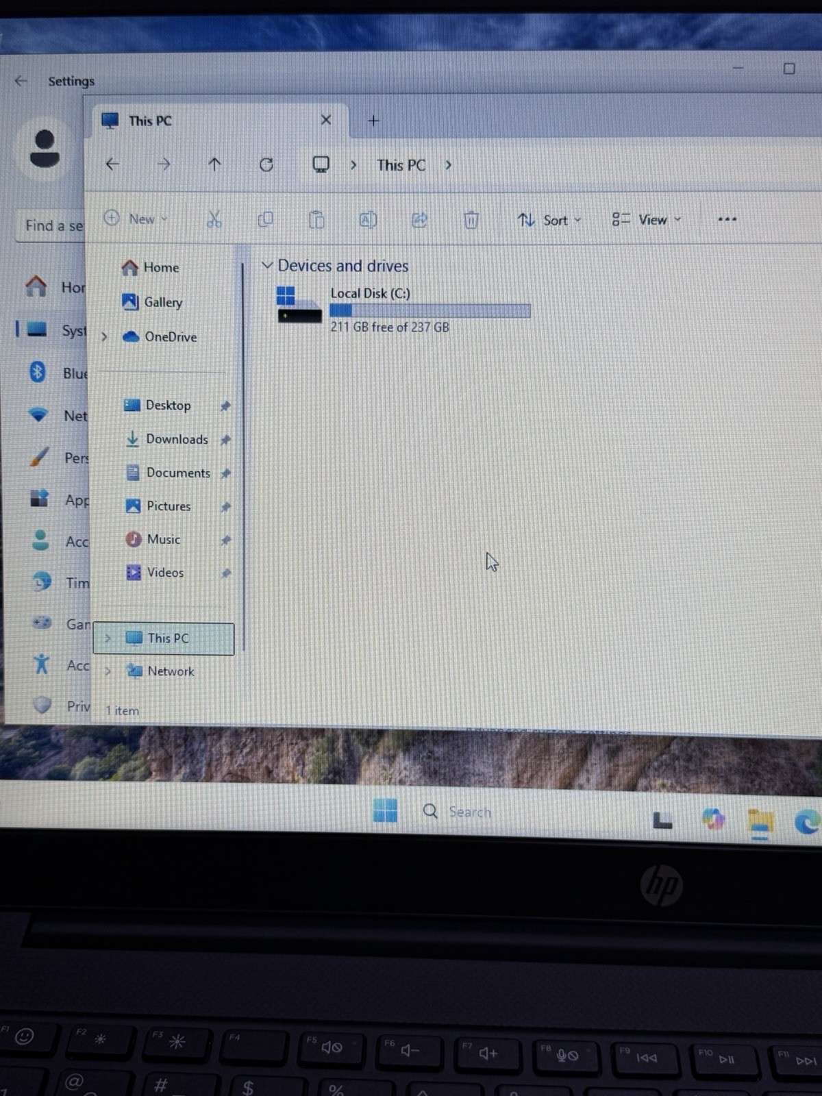Click the taskbar Search box
This screenshot has height=1096, width=822.
(x=458, y=812)
